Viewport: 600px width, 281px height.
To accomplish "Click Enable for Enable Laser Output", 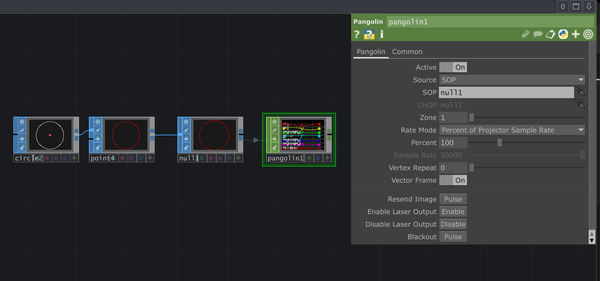I will coord(453,212).
